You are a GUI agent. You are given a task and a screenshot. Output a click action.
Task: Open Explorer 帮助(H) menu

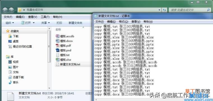point(58,17)
